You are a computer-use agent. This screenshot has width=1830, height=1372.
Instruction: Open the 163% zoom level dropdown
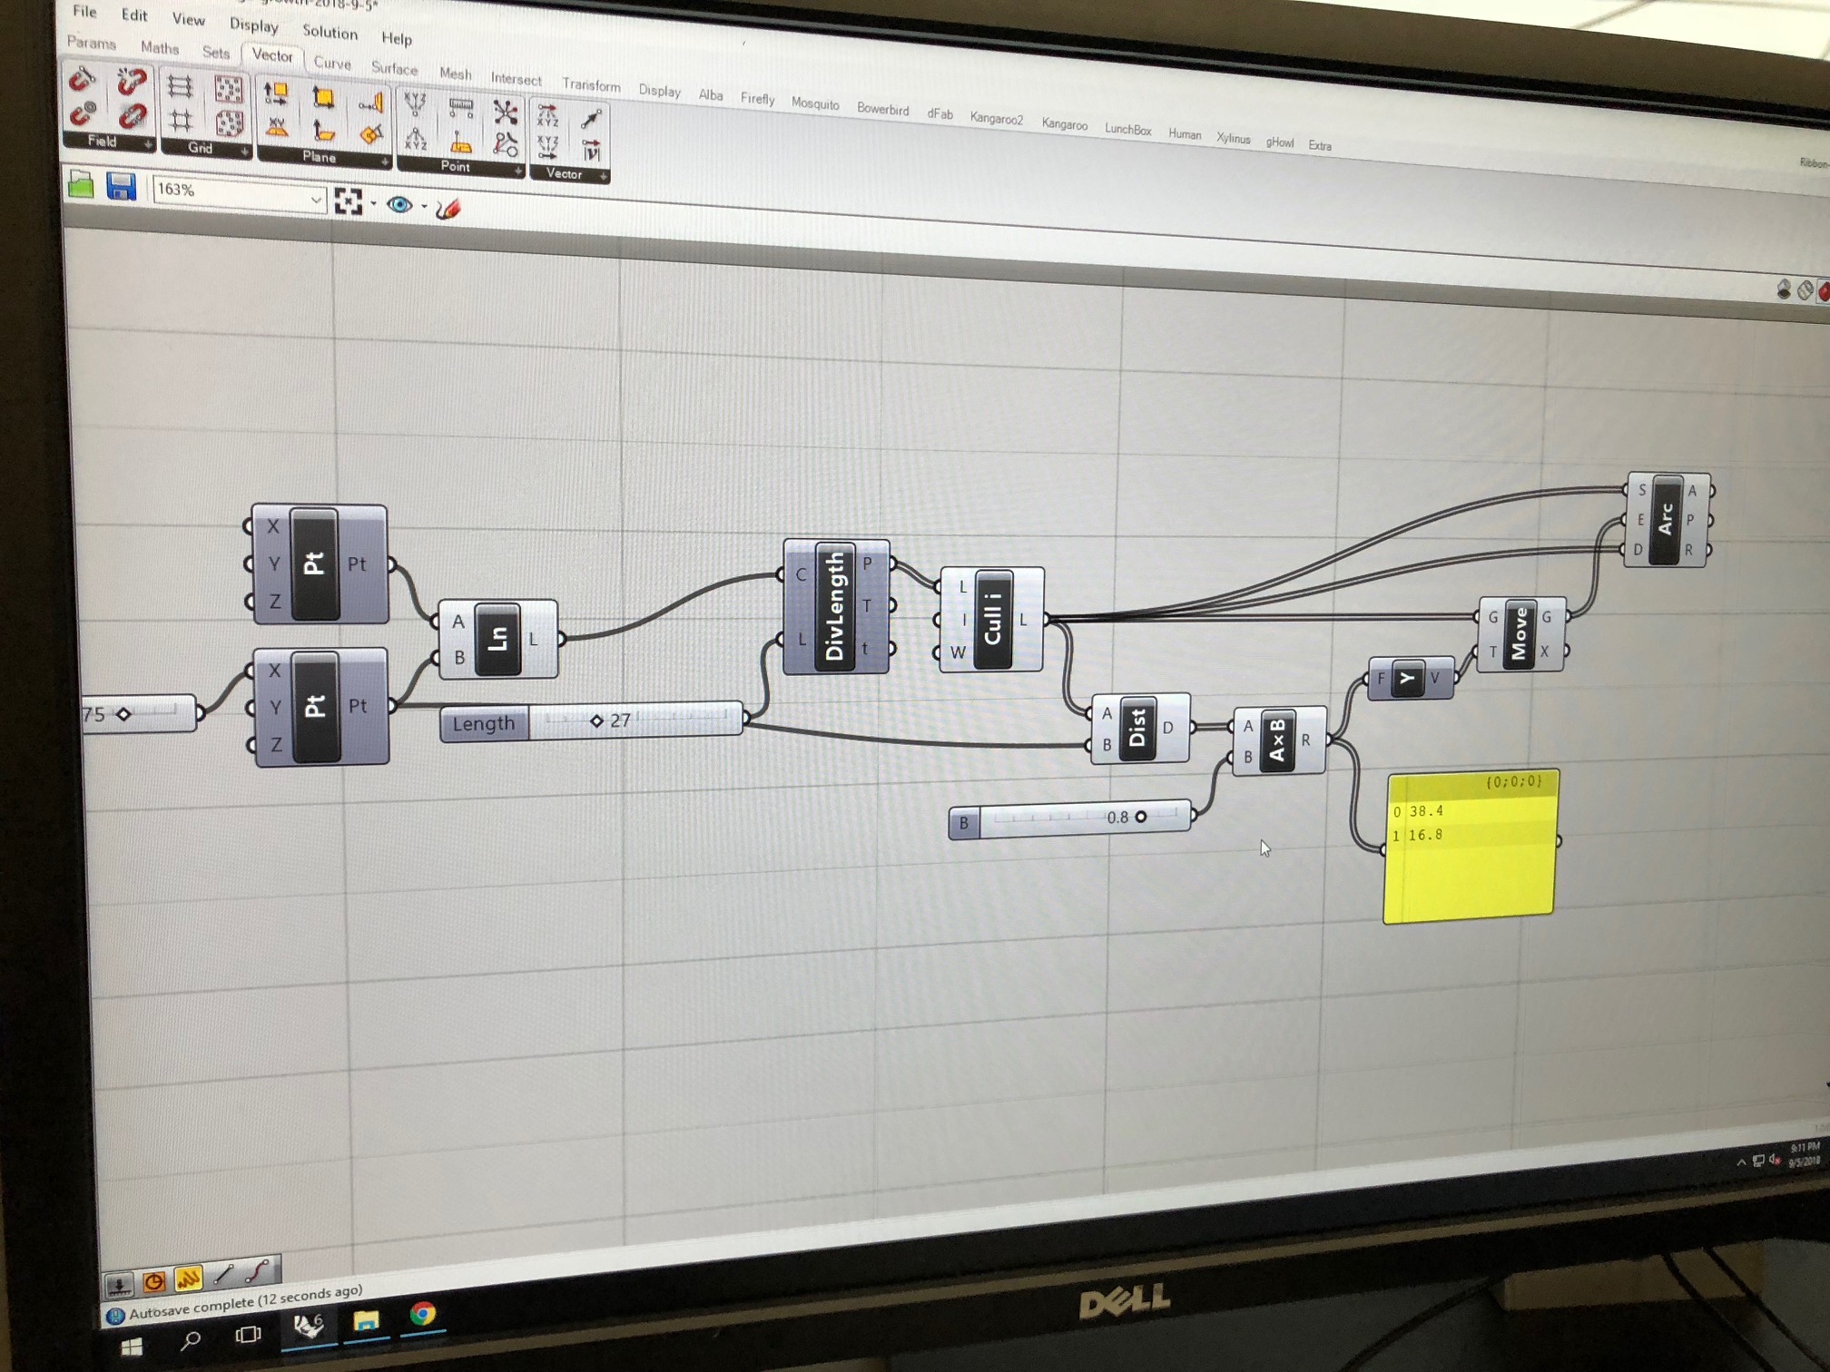pyautogui.click(x=315, y=199)
